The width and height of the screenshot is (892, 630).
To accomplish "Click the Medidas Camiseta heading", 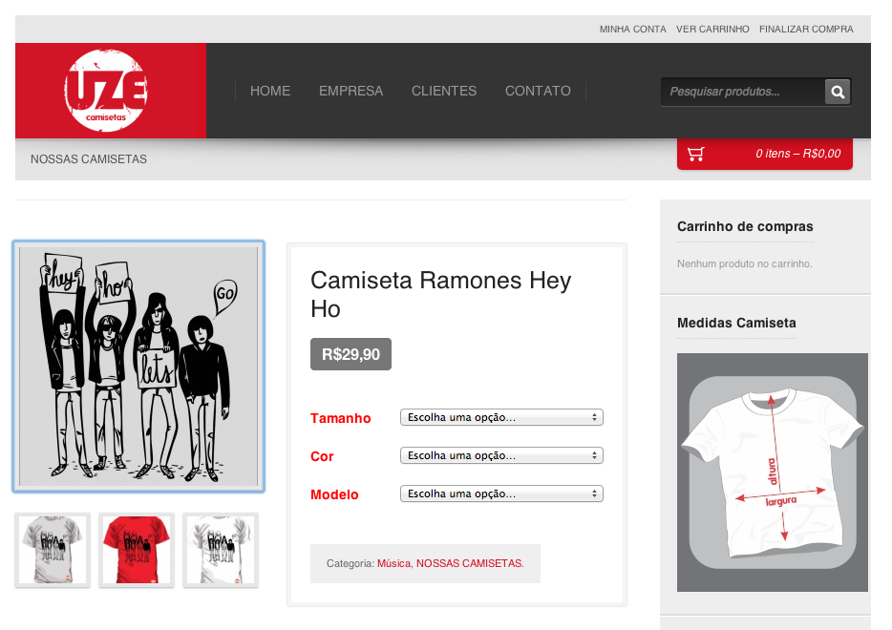I will tap(736, 323).
